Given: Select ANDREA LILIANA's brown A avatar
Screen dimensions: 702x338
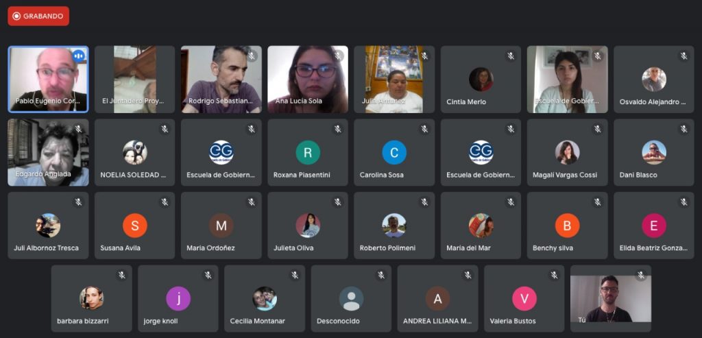Looking at the screenshot, I should 437,298.
